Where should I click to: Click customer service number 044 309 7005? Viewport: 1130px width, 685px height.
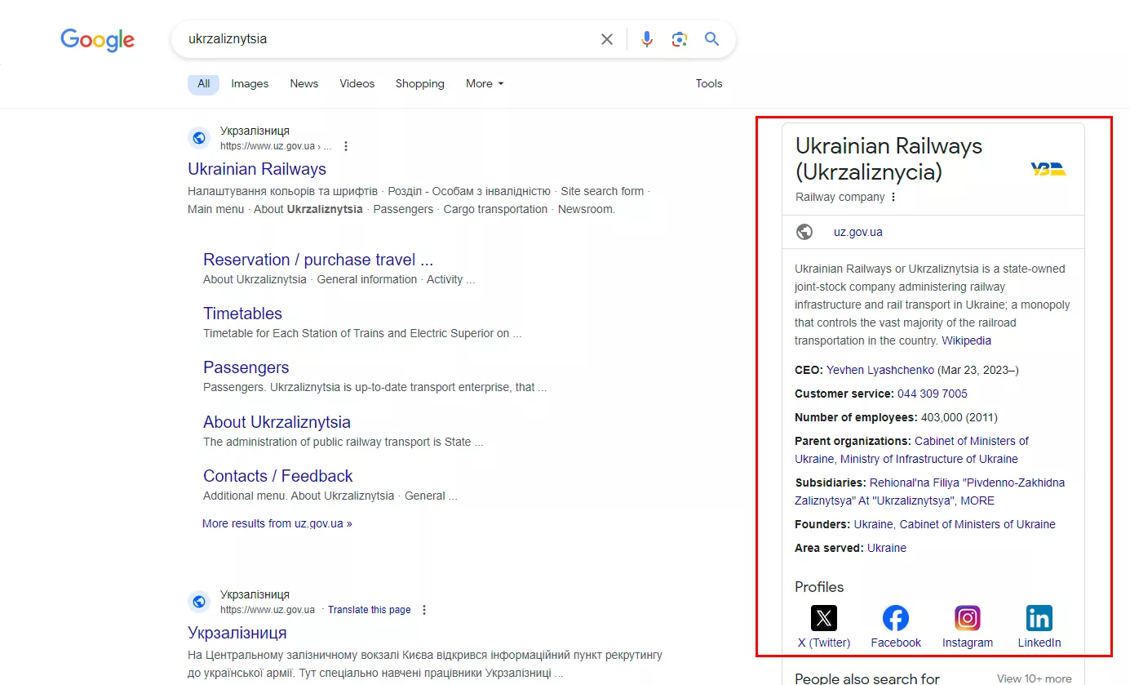(933, 394)
